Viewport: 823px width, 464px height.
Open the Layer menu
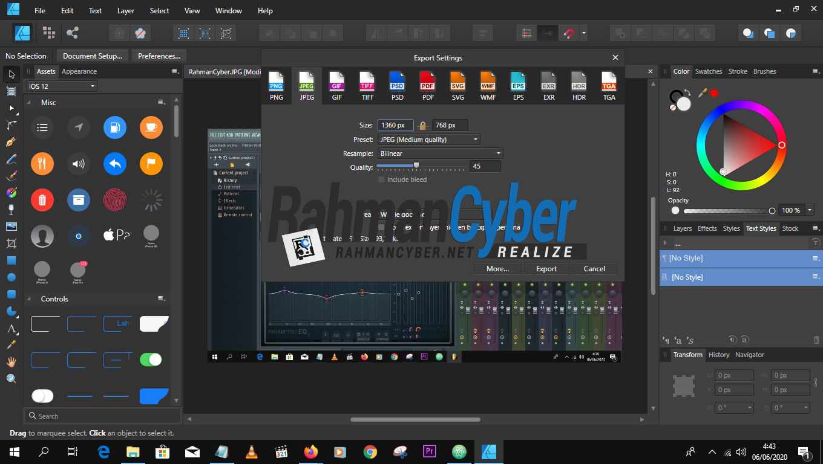(126, 11)
